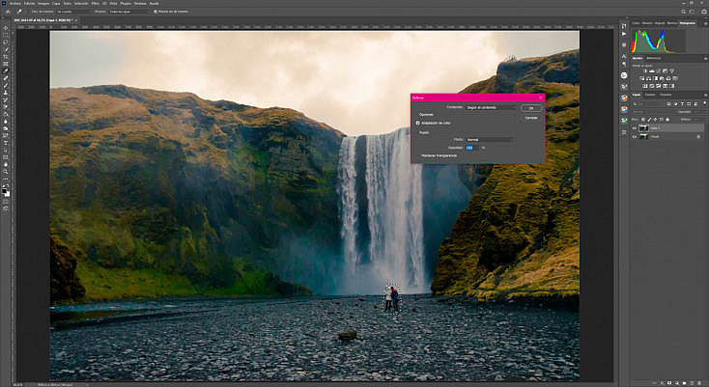
Task: Switch to the Bibliotecas tab
Action: (x=653, y=58)
